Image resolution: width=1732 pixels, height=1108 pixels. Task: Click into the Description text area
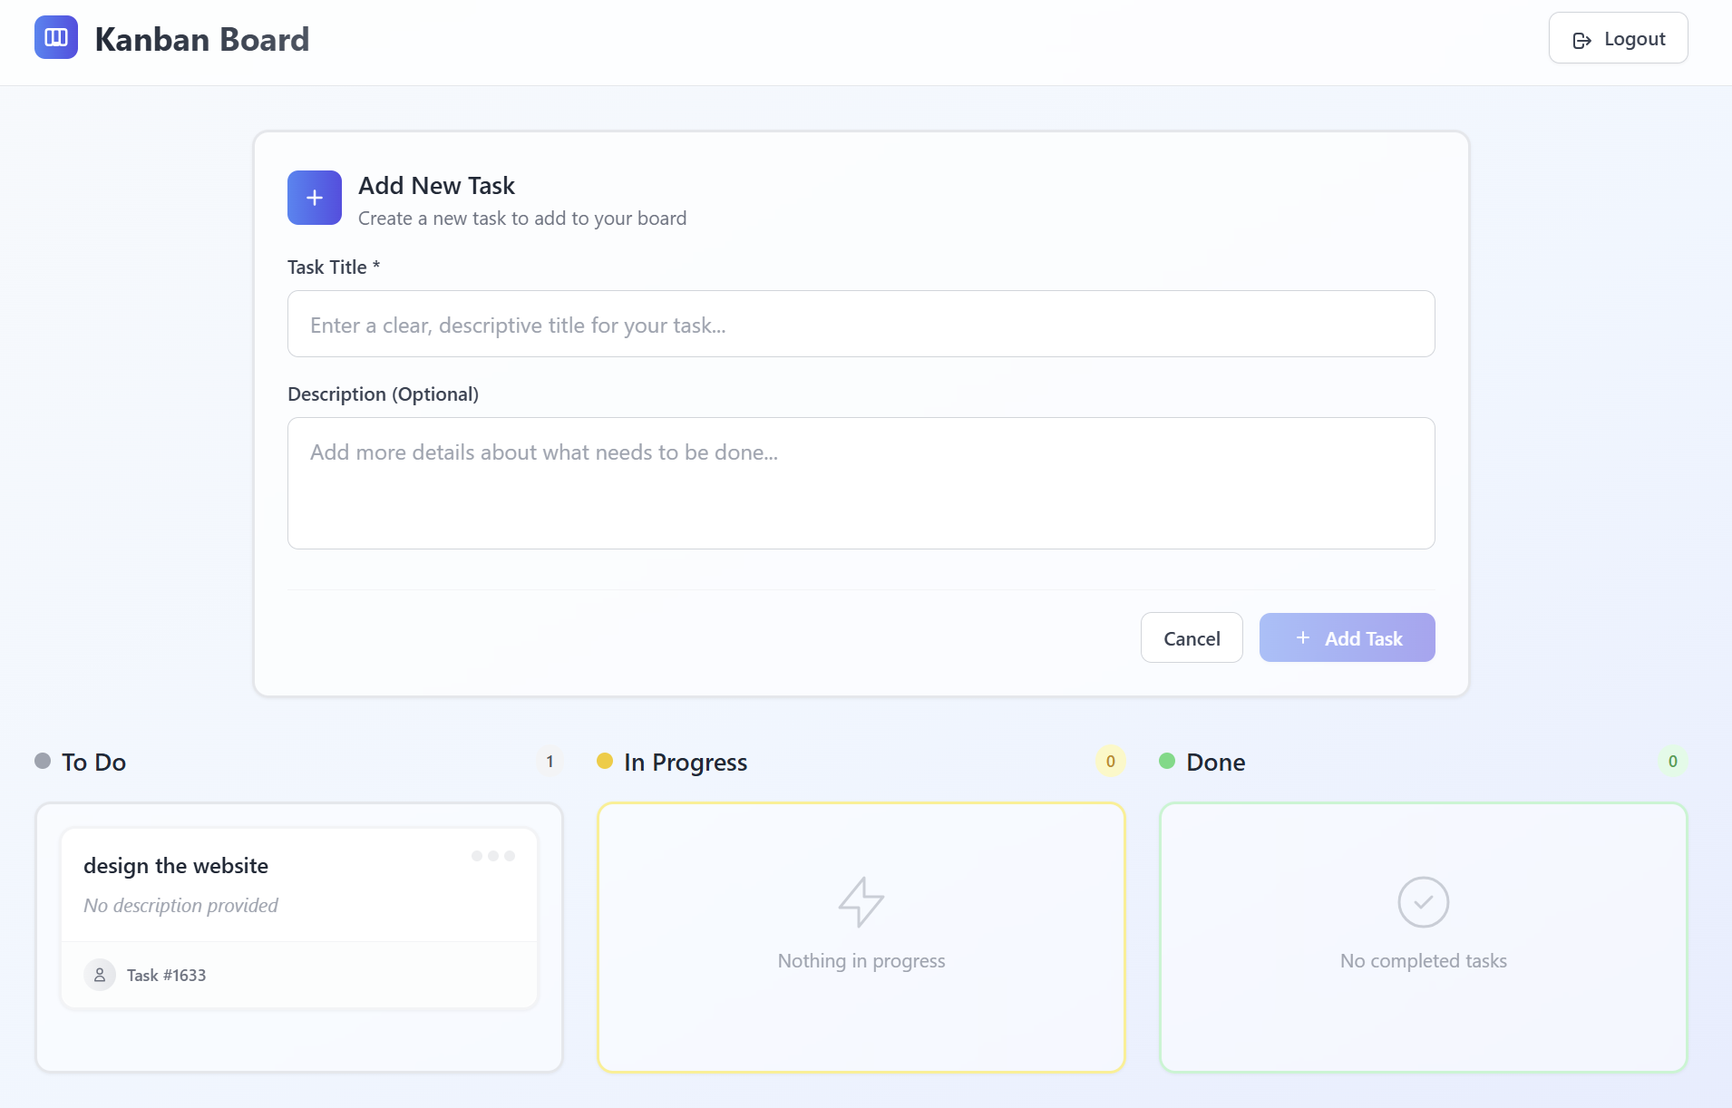861,483
